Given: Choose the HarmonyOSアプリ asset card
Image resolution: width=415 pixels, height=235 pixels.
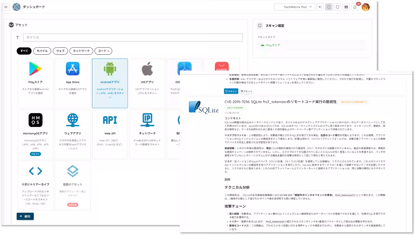Looking at the screenshot, I should click(x=36, y=134).
